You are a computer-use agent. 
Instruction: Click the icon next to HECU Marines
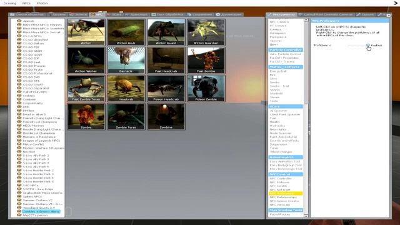click(19, 126)
